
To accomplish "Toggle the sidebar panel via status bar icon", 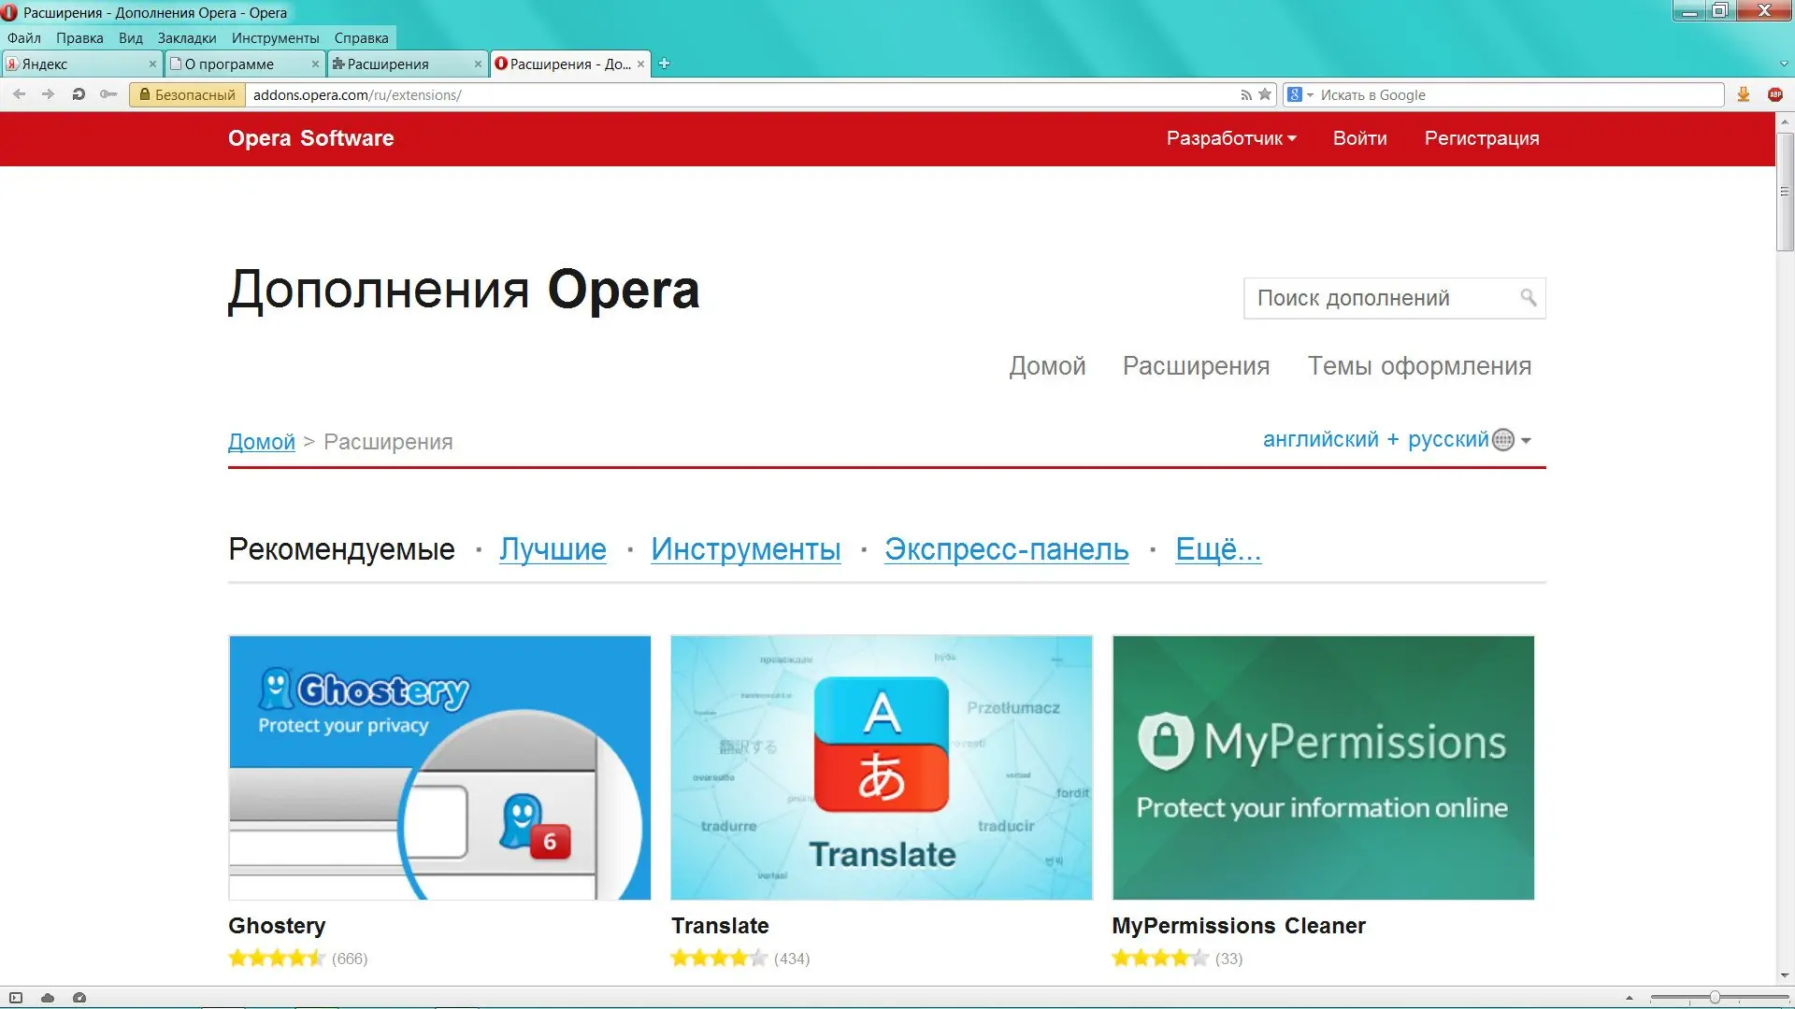I will (15, 998).
